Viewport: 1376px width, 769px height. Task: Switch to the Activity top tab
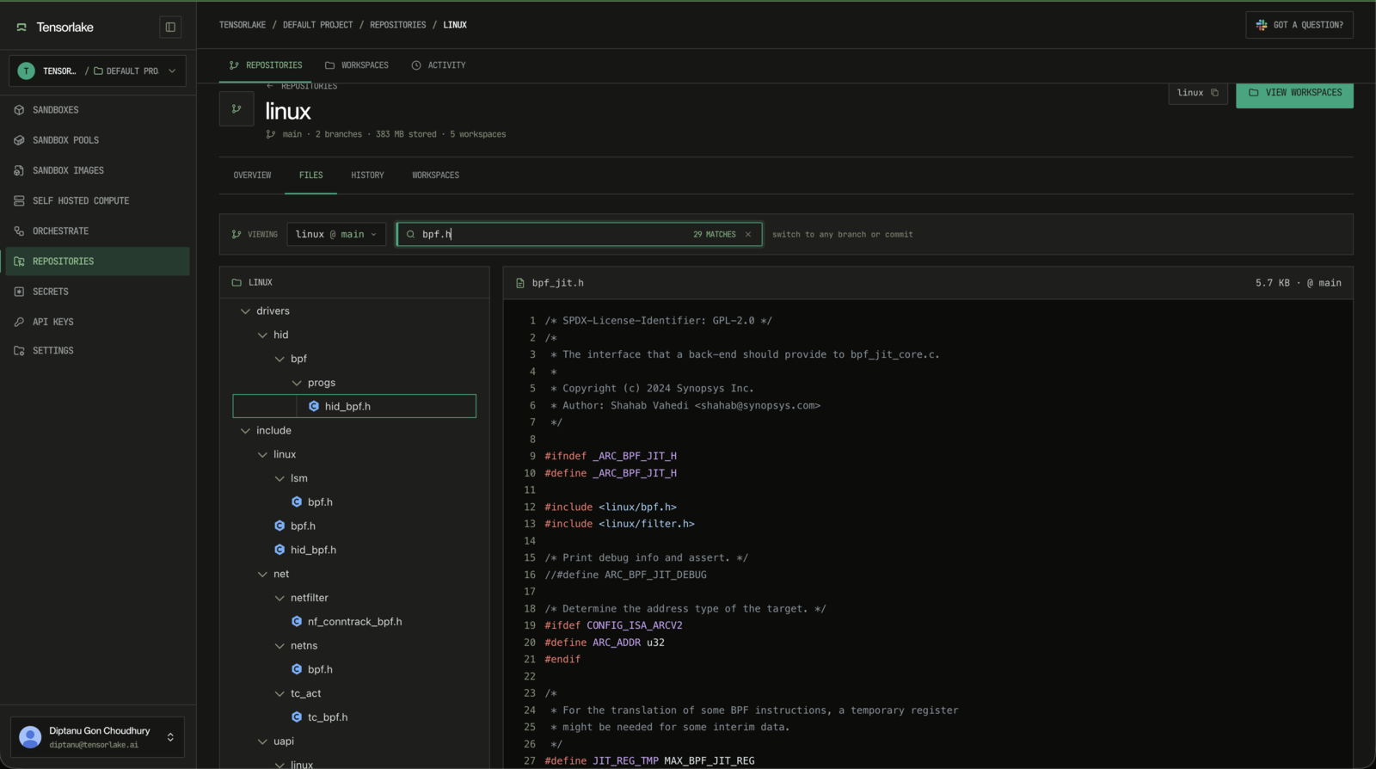(x=439, y=65)
